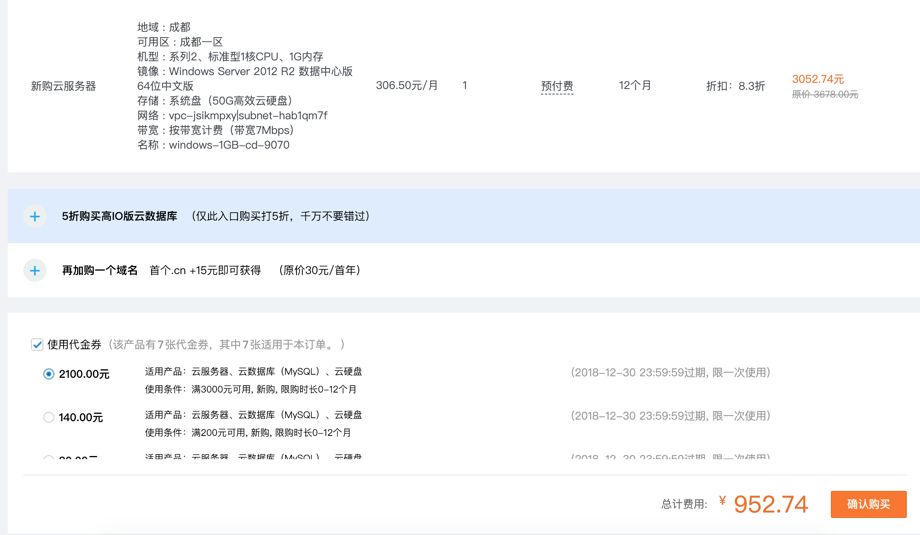
Task: Uncheck the 使用代金券 voucher checkbox
Action: pyautogui.click(x=37, y=345)
